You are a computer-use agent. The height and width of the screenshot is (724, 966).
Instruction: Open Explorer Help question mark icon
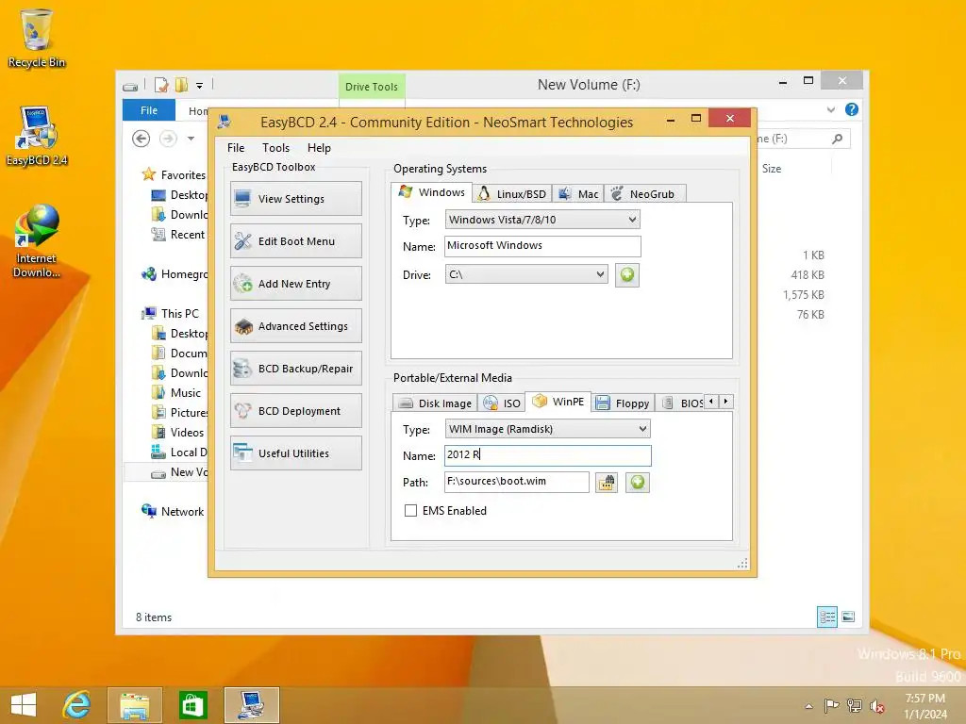852,109
